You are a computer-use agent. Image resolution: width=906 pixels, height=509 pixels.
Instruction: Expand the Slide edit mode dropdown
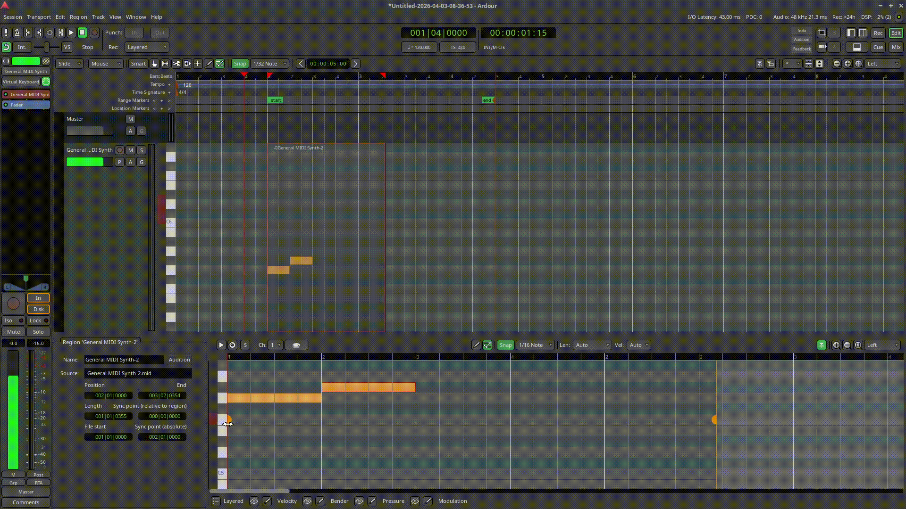(69, 64)
